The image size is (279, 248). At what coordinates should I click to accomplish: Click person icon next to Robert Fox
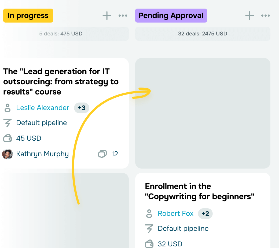tap(149, 214)
